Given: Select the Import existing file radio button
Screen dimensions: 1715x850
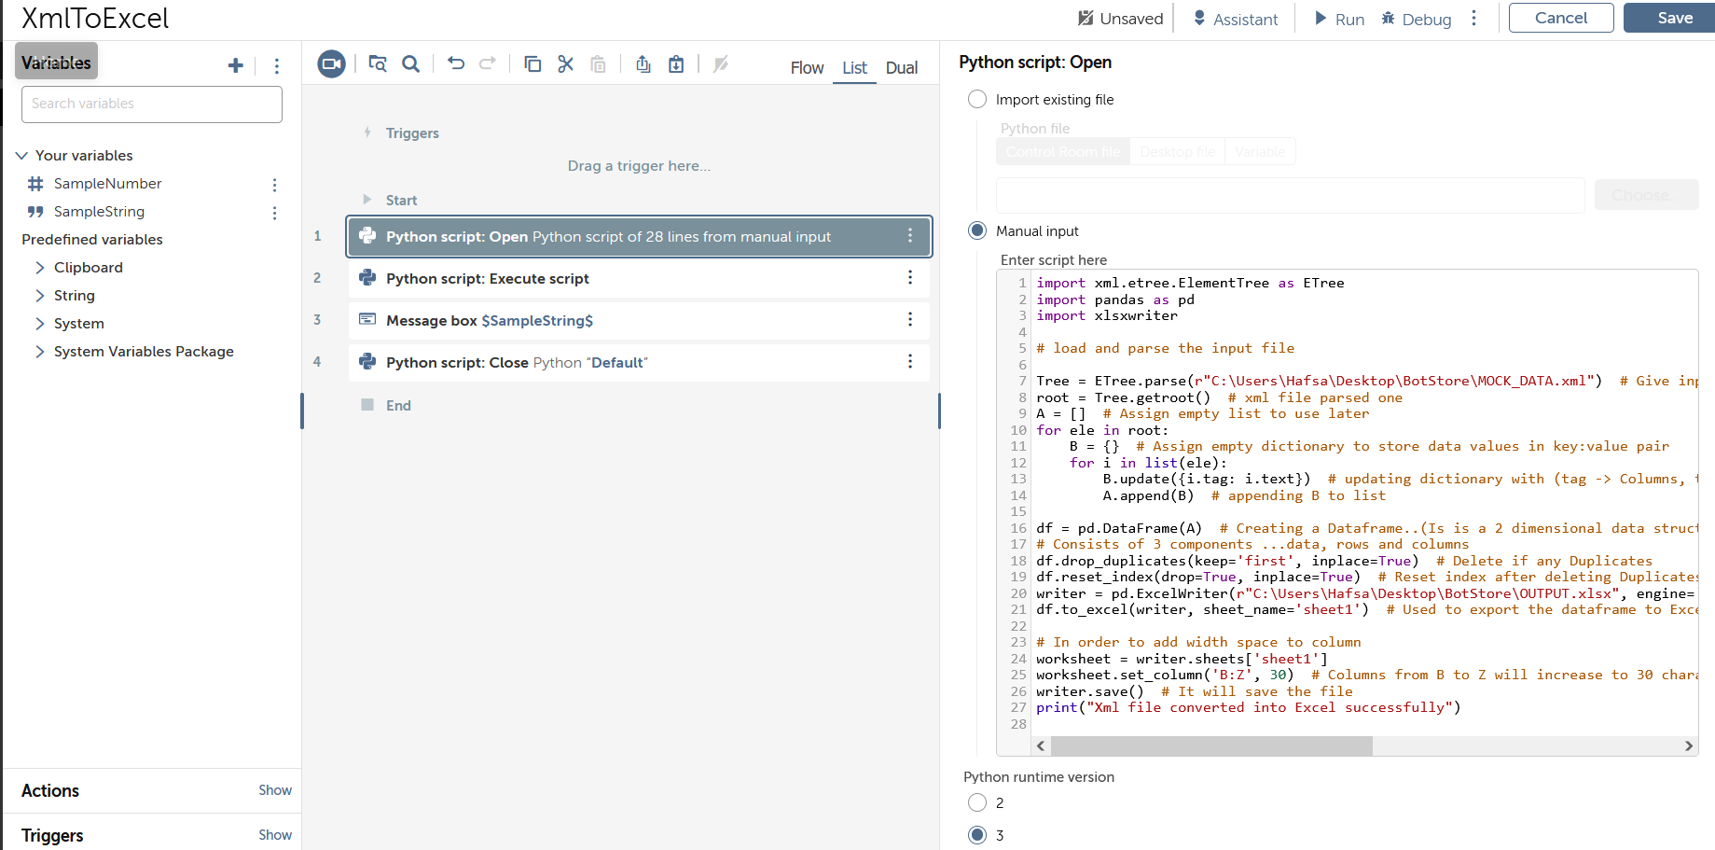Looking at the screenshot, I should [x=977, y=99].
